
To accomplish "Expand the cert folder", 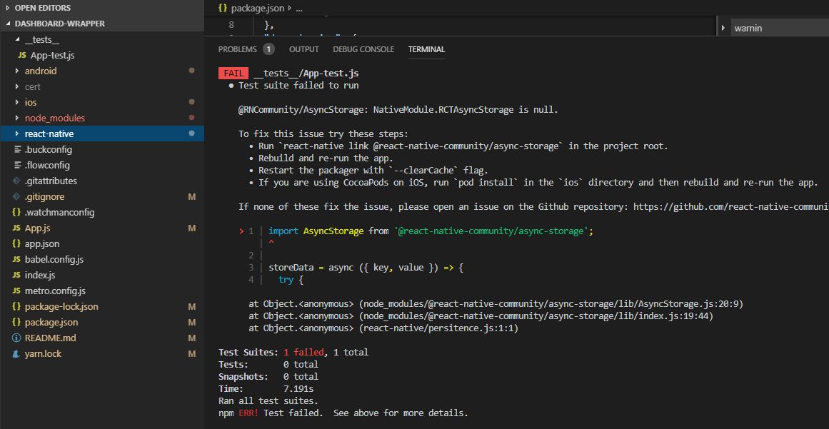I will pos(17,86).
